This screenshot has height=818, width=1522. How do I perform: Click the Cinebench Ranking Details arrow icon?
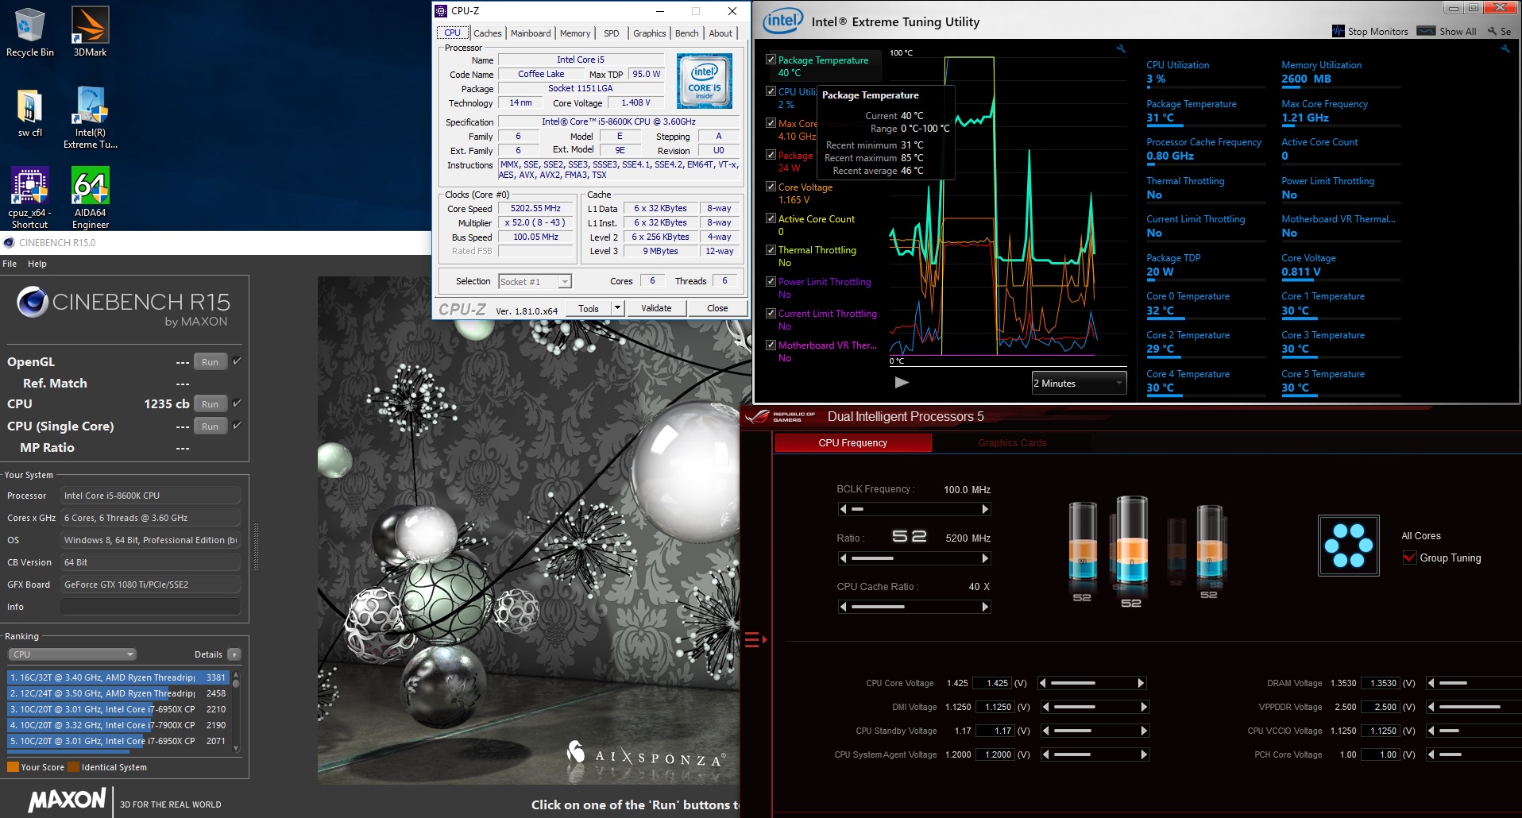tap(234, 654)
